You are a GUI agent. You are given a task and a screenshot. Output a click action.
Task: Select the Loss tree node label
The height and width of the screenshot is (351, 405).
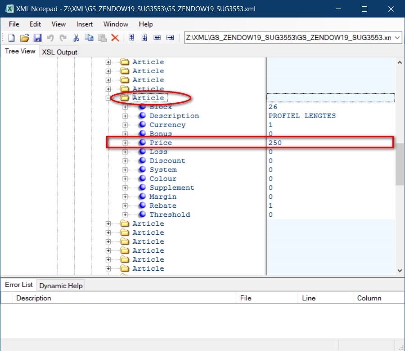coord(158,152)
